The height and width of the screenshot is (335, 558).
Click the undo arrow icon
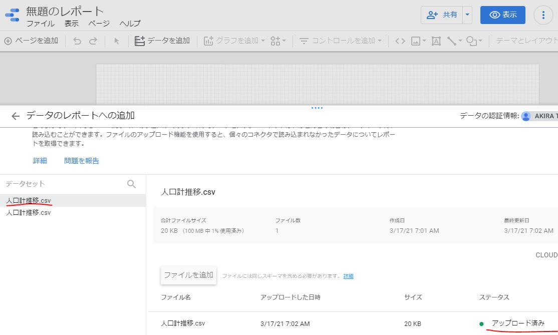tap(77, 41)
